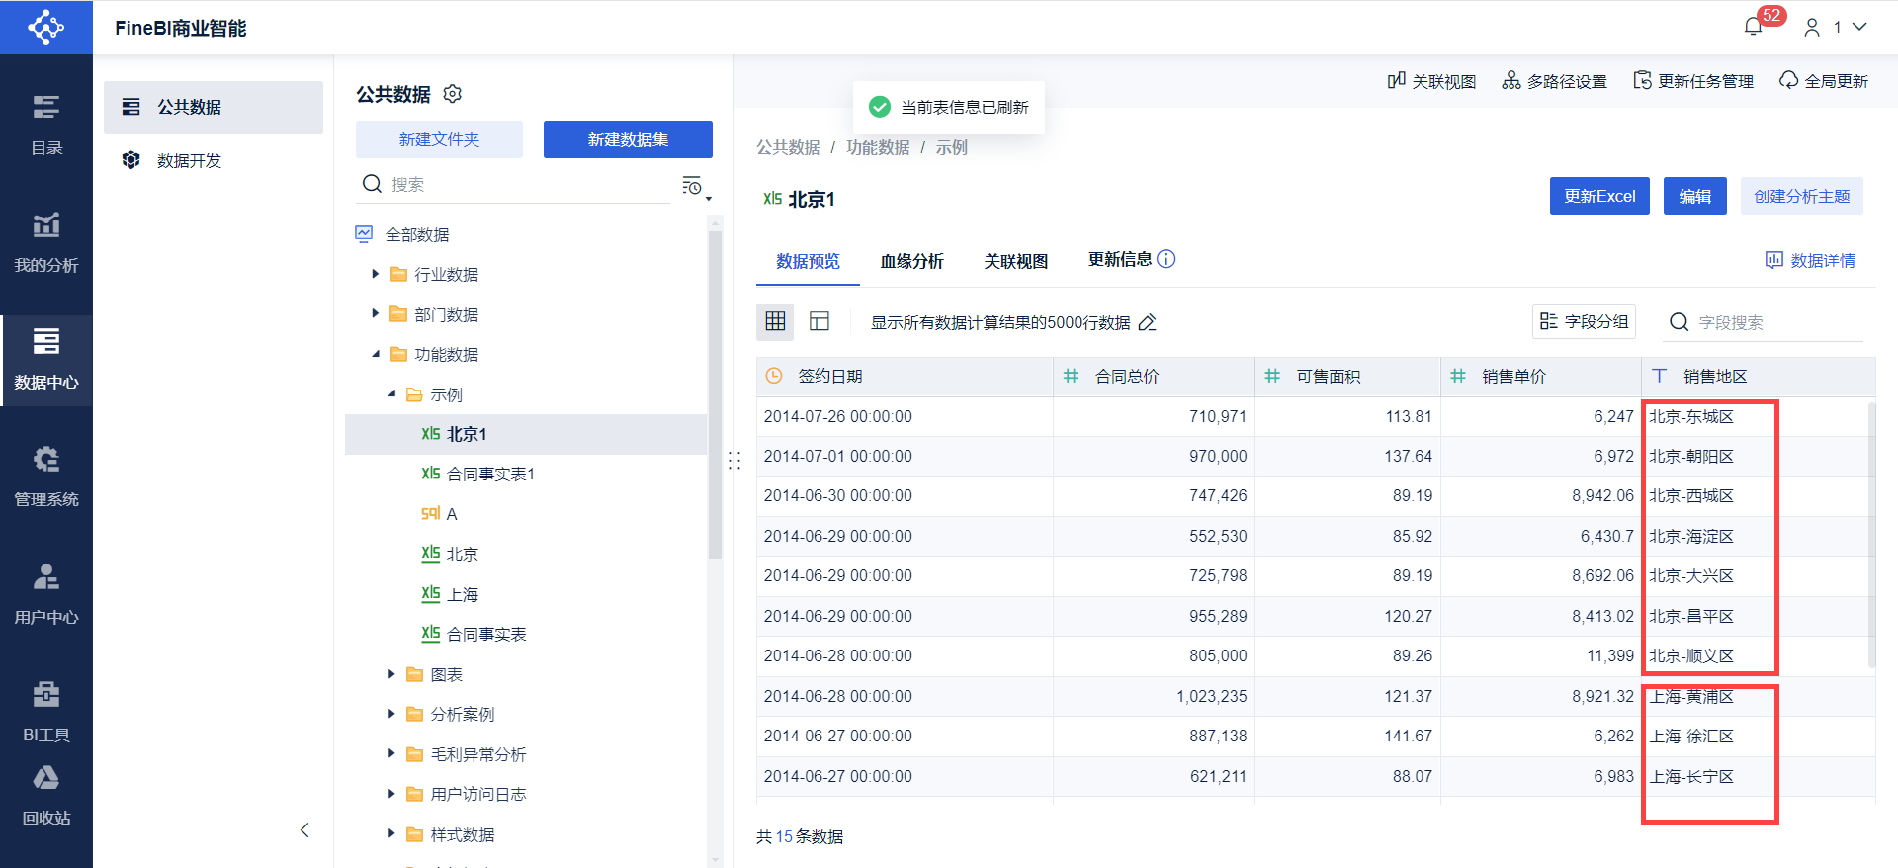Select the 数据预览 tab
The width and height of the screenshot is (1898, 868).
[x=808, y=261]
